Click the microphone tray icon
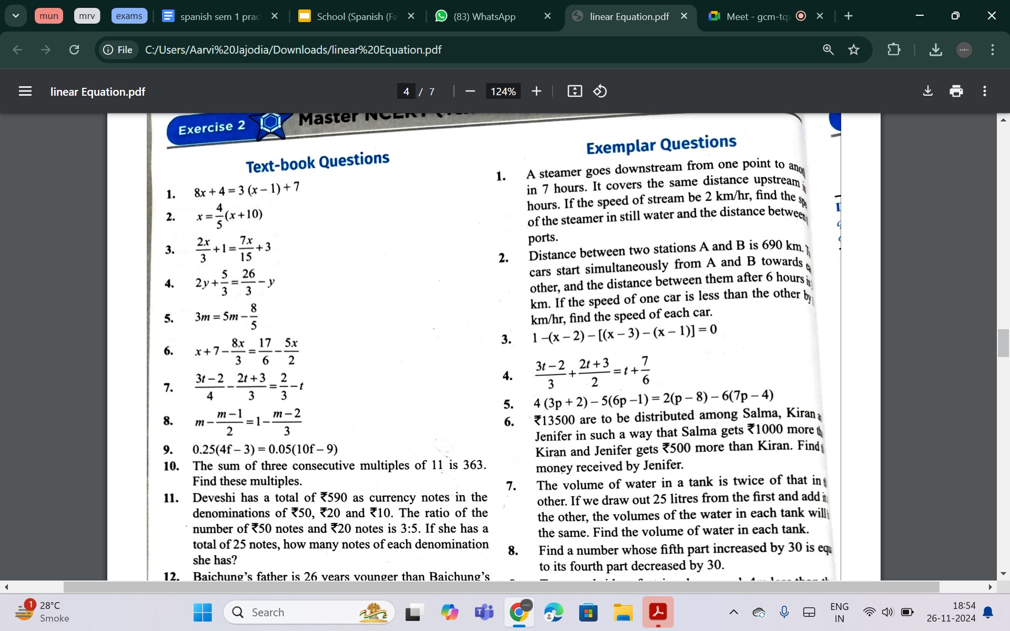Image resolution: width=1010 pixels, height=631 pixels. click(x=784, y=612)
